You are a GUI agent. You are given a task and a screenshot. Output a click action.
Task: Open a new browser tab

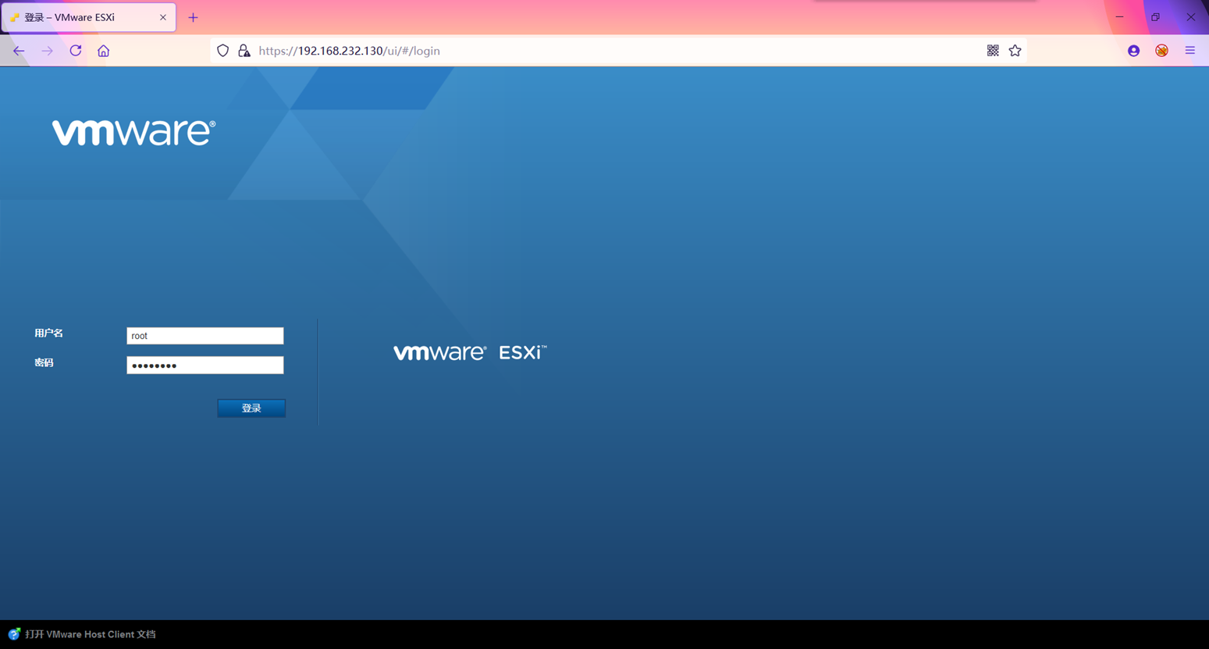(x=193, y=17)
